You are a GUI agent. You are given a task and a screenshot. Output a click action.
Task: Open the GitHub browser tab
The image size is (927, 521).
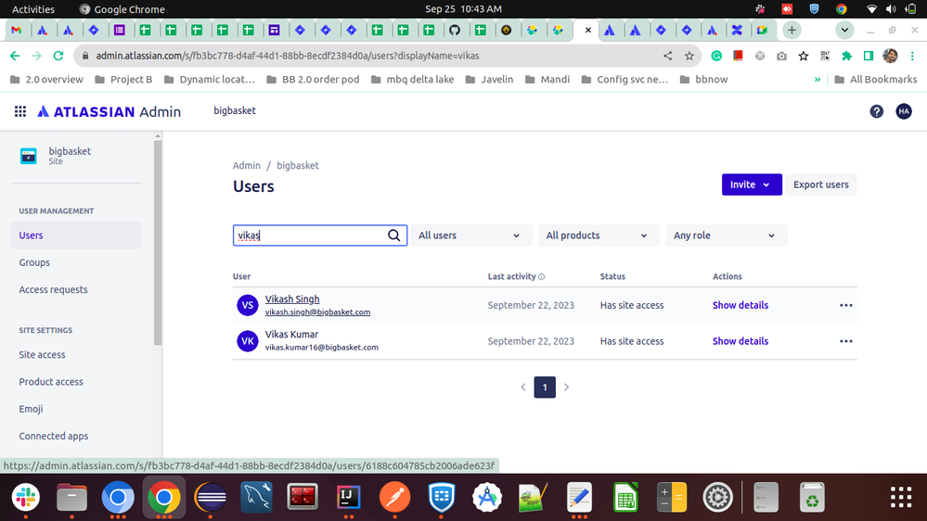click(x=455, y=30)
